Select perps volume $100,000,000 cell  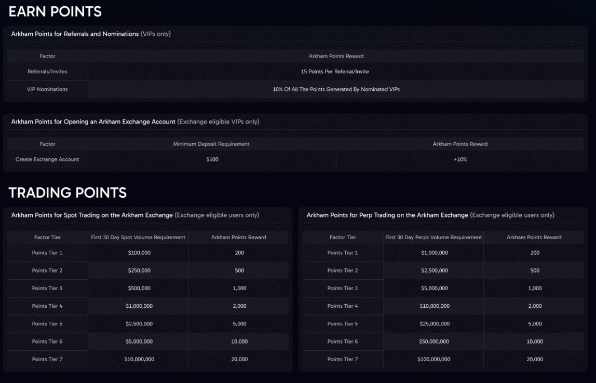pyautogui.click(x=434, y=359)
